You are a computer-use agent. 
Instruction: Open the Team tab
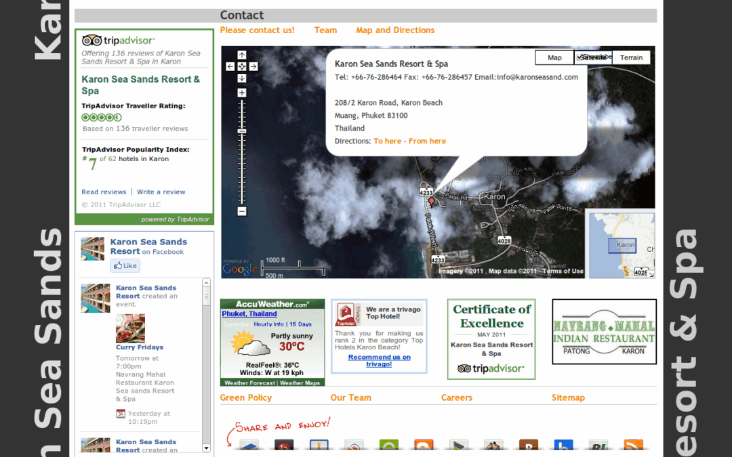325,30
